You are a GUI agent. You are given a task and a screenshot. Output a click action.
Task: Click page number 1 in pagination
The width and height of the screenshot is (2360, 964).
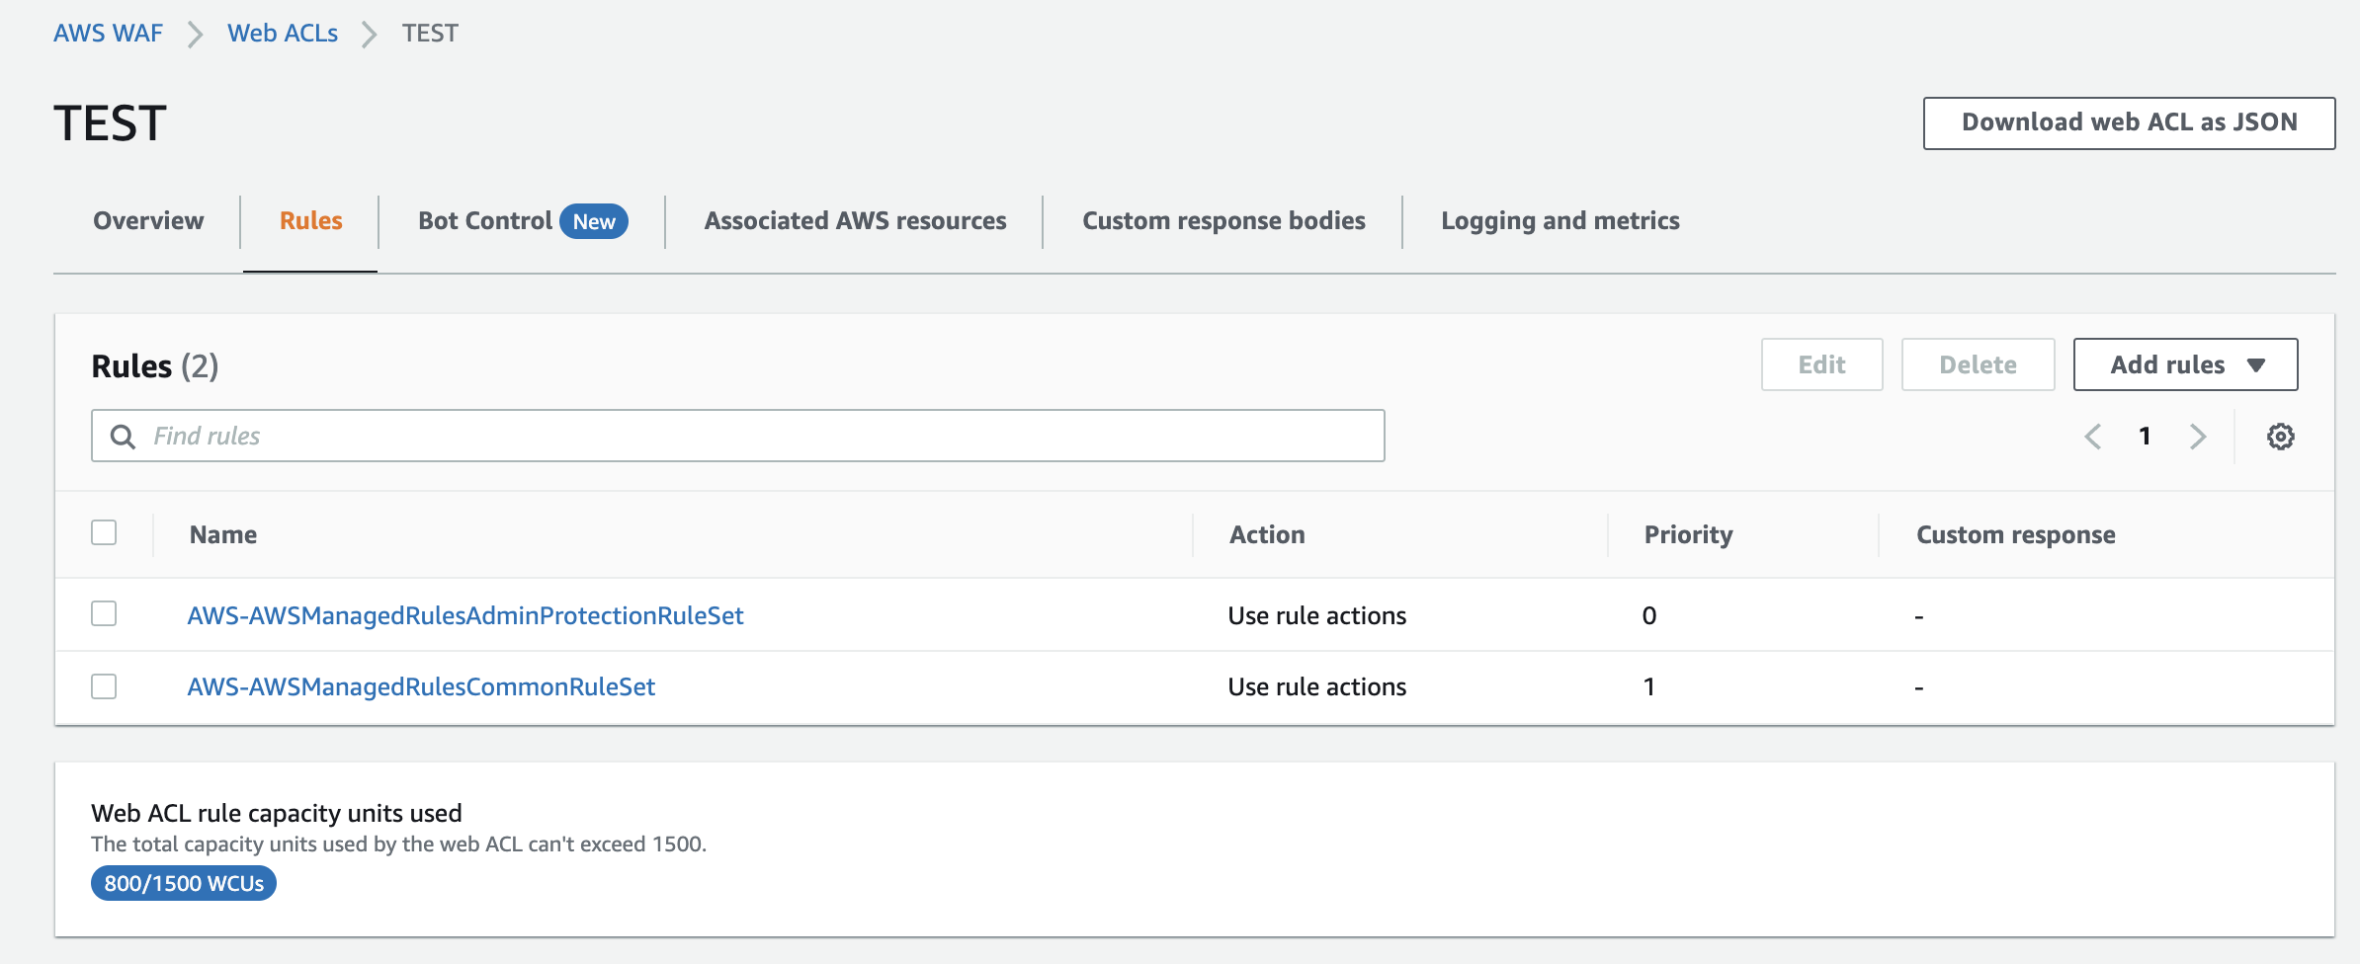2145,436
